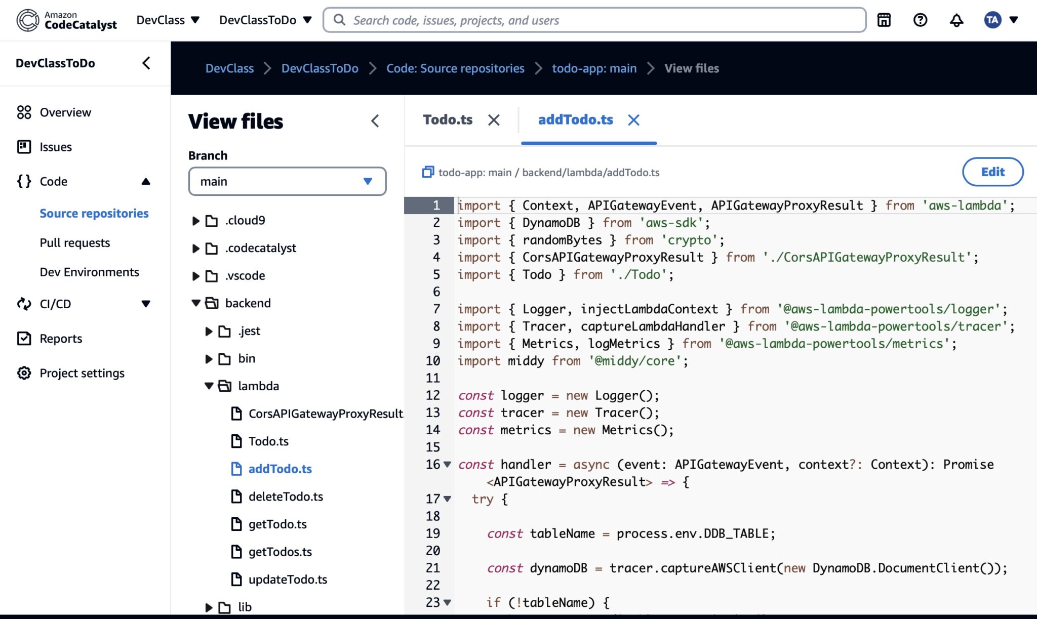
Task: Open the notifications bell icon
Action: coord(956,20)
